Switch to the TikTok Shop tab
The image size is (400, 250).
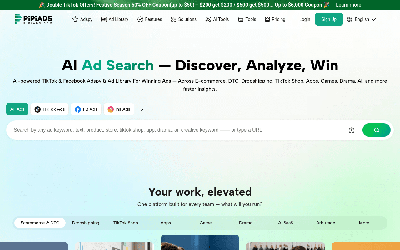126,223
